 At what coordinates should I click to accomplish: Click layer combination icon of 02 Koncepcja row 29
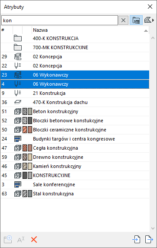(x=18, y=57)
